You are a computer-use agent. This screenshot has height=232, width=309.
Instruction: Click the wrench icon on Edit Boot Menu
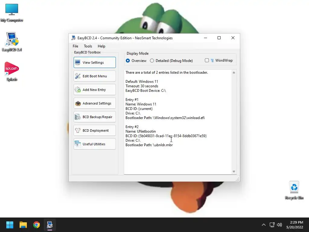pos(78,76)
